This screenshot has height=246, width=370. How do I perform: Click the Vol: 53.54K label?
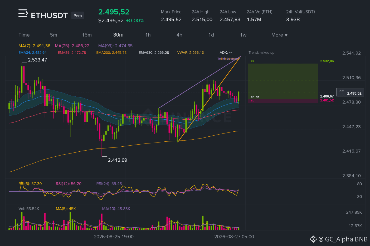[29, 209]
